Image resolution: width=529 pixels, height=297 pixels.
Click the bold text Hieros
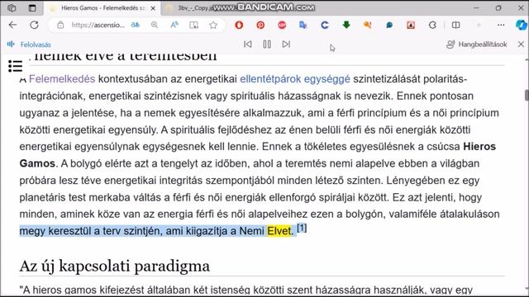(479, 147)
